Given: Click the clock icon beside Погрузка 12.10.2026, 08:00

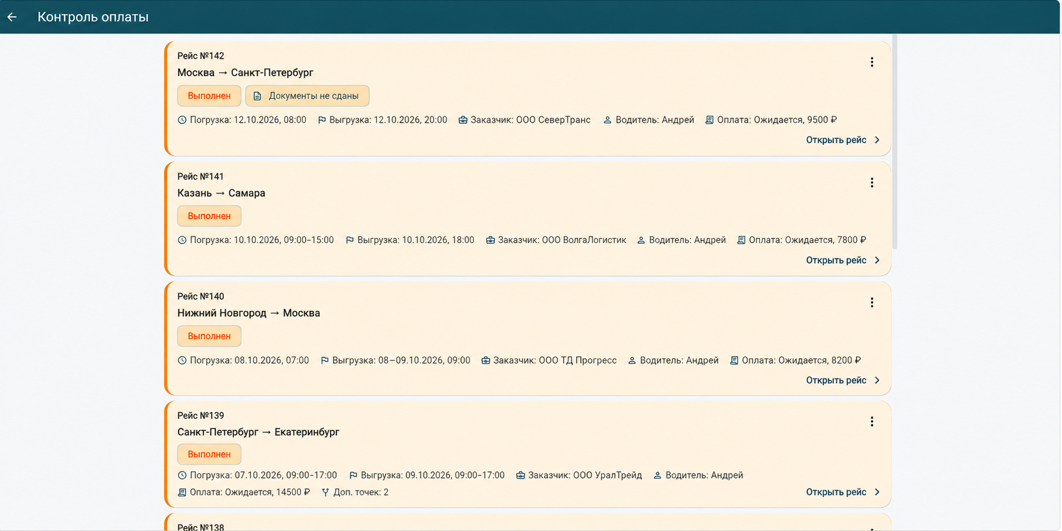Looking at the screenshot, I should pos(182,120).
